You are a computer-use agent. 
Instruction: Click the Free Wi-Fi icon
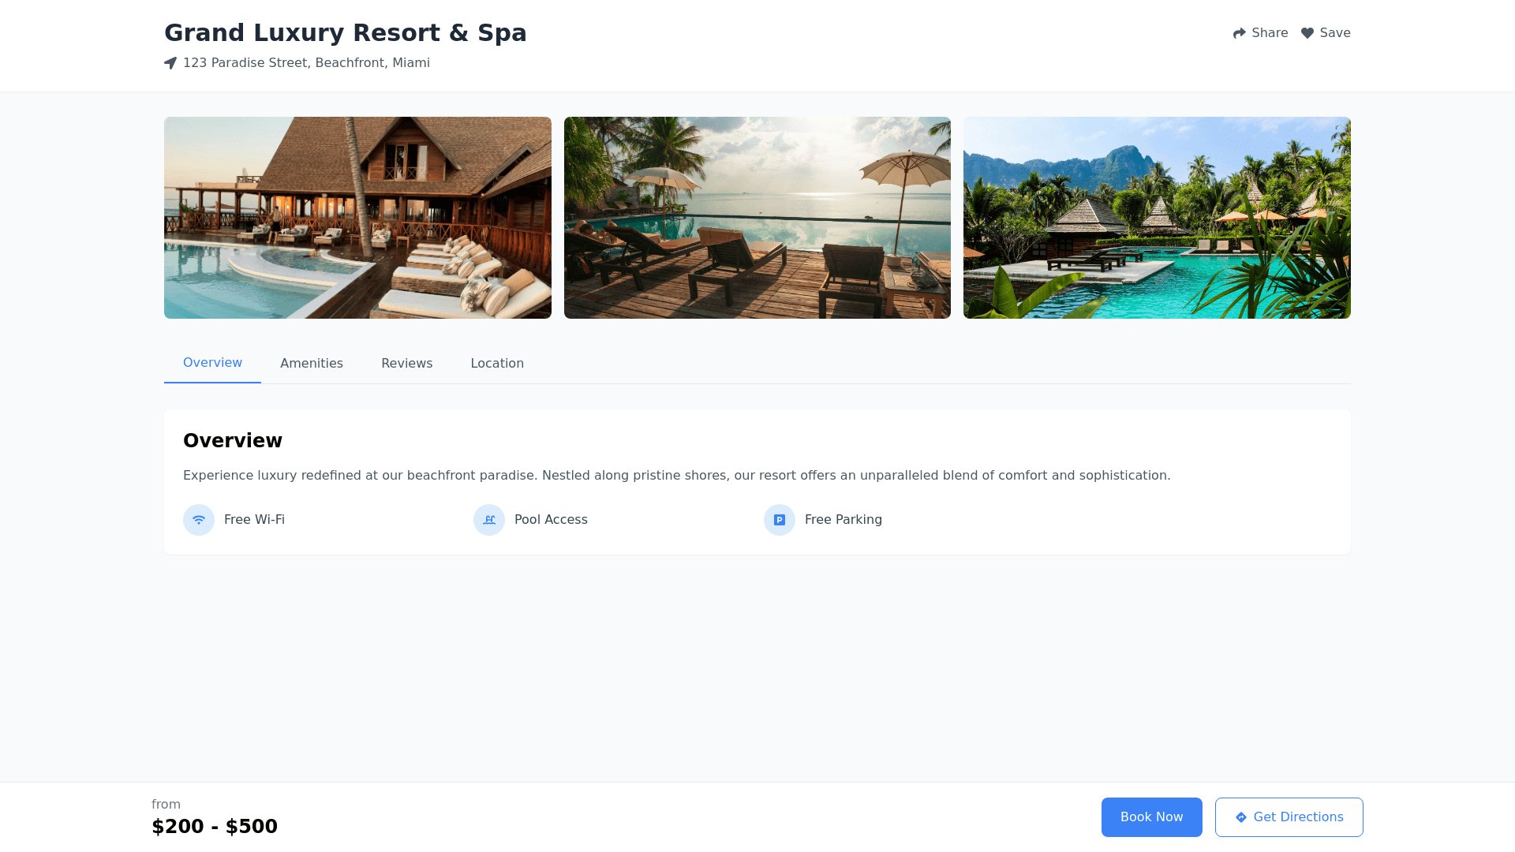199,520
